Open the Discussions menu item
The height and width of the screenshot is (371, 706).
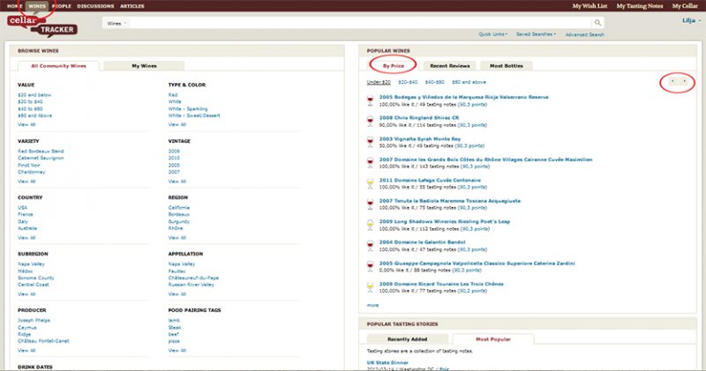(95, 6)
